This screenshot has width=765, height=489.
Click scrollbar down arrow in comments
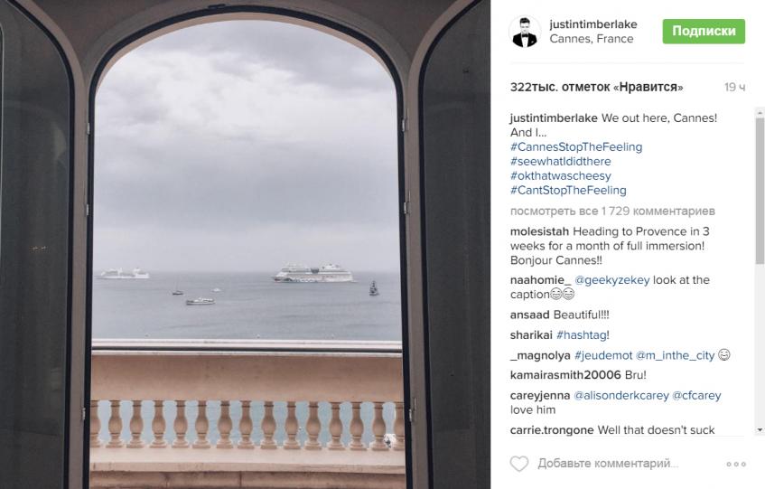pos(760,430)
